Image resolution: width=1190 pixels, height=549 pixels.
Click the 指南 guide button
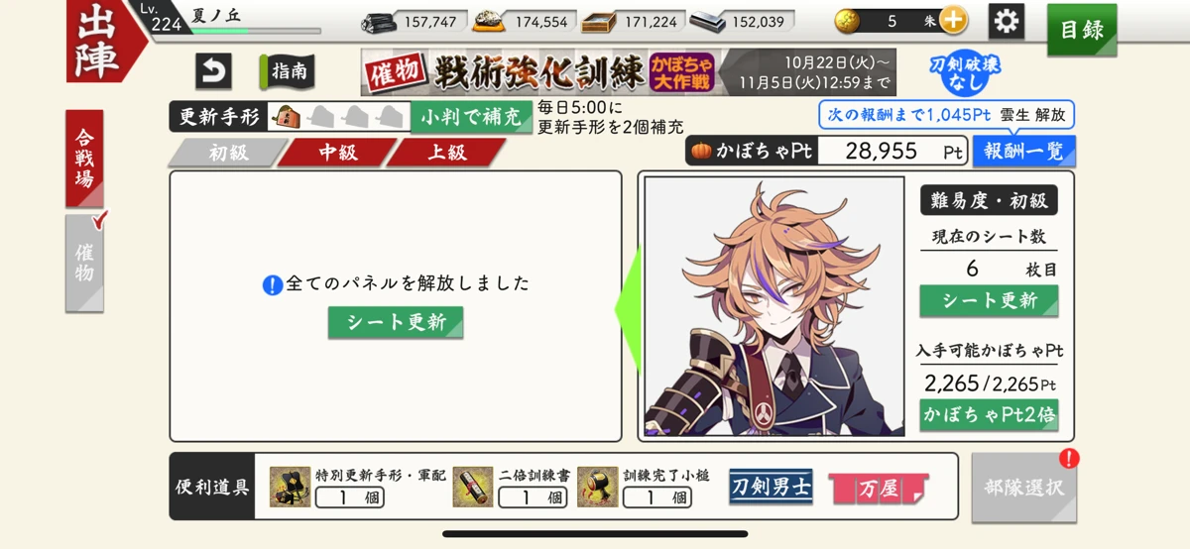pos(287,71)
